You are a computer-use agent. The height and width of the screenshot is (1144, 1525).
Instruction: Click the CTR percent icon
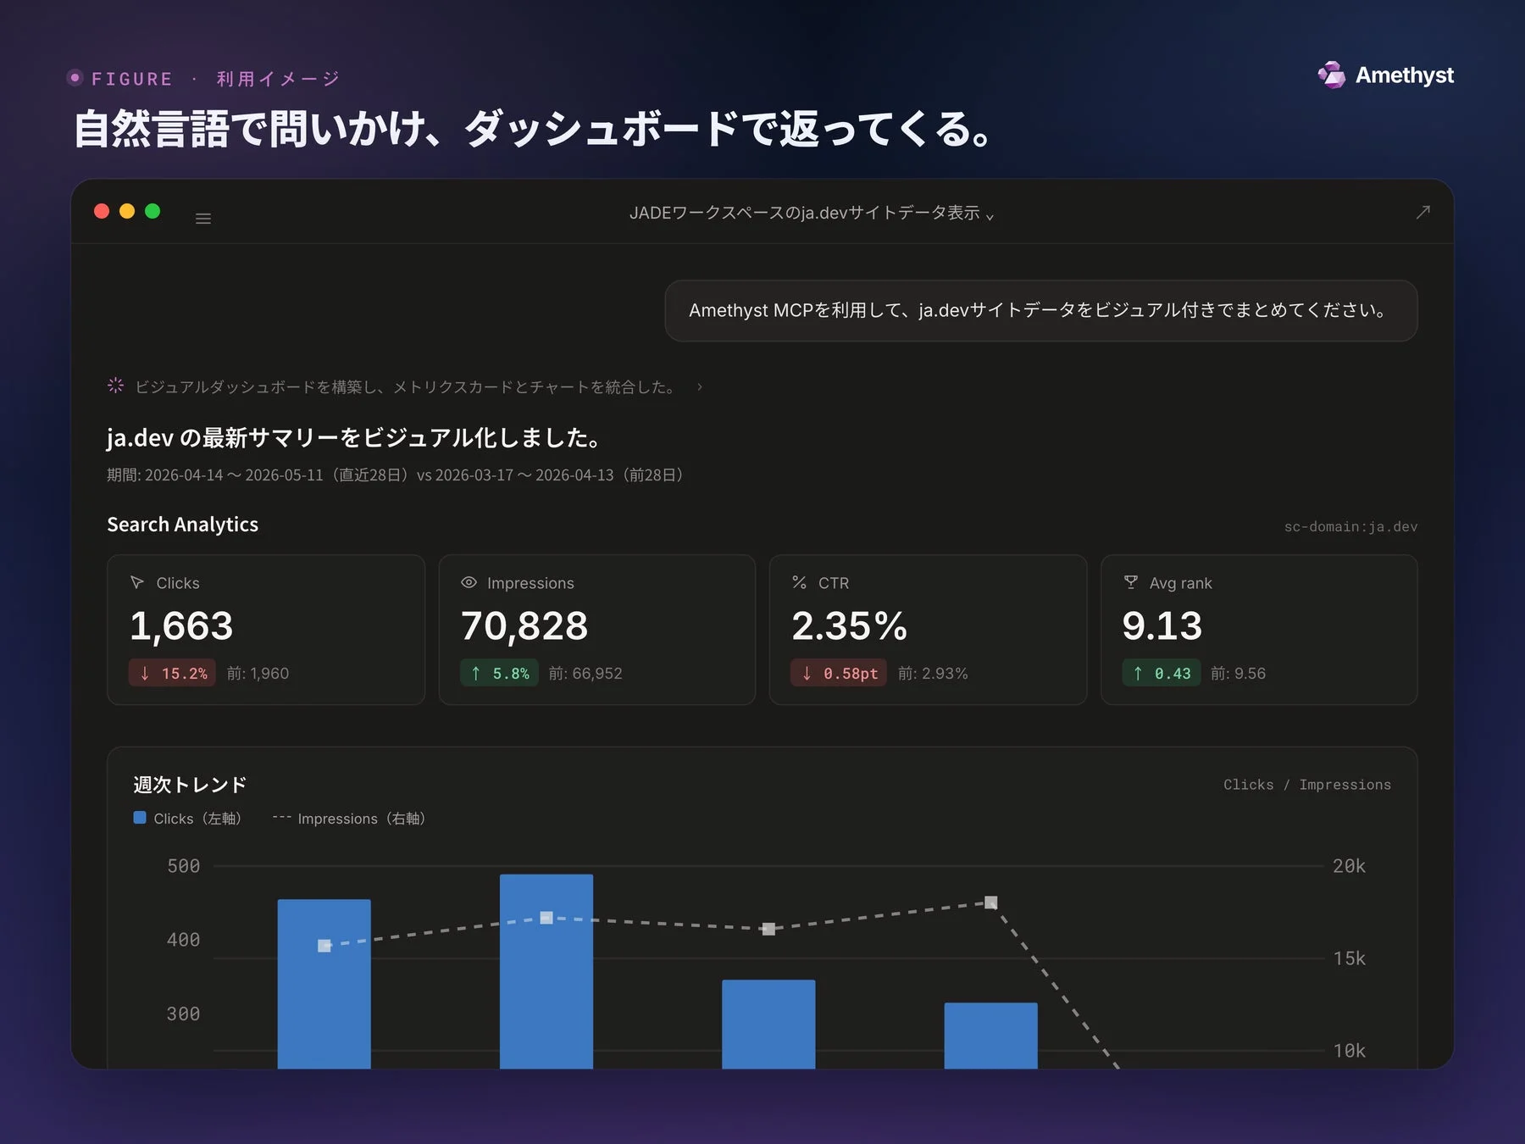point(799,582)
